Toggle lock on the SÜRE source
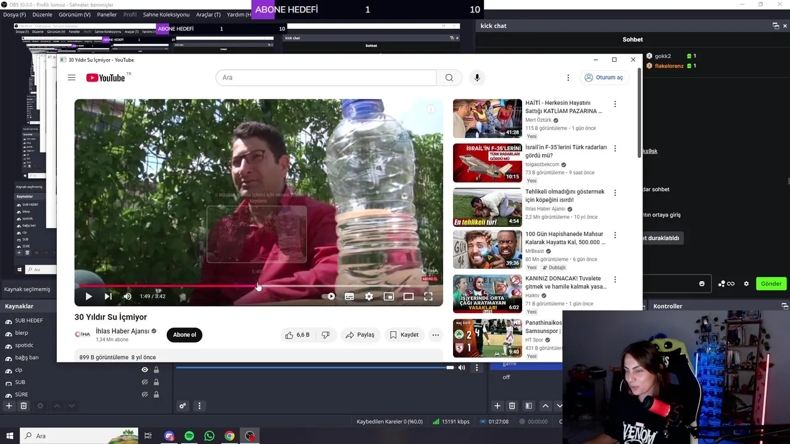The height and width of the screenshot is (444, 790). (156, 394)
